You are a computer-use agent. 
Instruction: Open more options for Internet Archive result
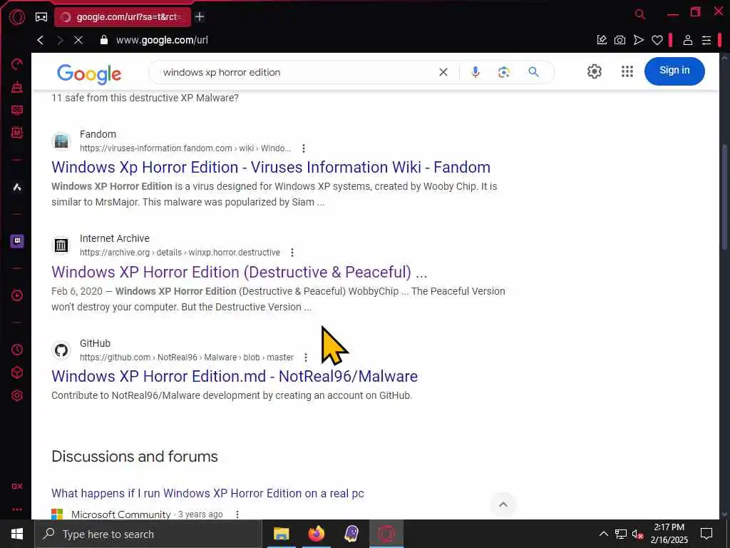(x=292, y=253)
